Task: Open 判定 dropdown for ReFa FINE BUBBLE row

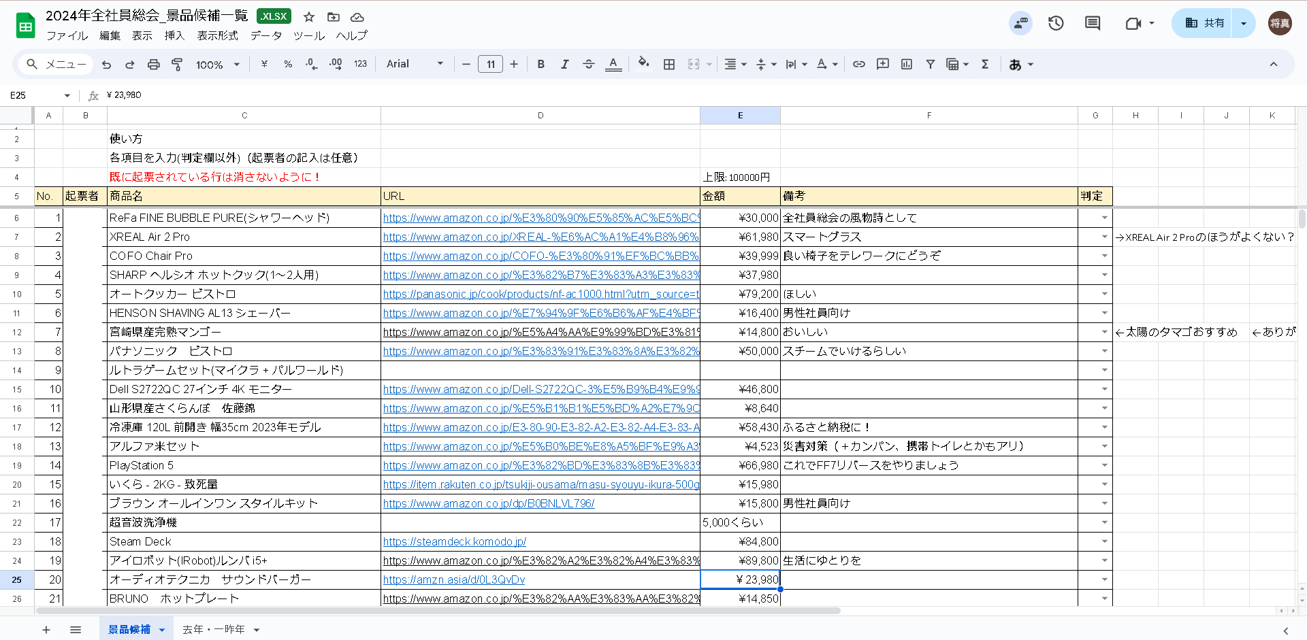Action: [1103, 218]
